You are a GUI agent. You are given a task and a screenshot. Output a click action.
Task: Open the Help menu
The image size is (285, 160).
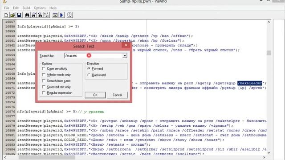pyautogui.click(x=53, y=8)
